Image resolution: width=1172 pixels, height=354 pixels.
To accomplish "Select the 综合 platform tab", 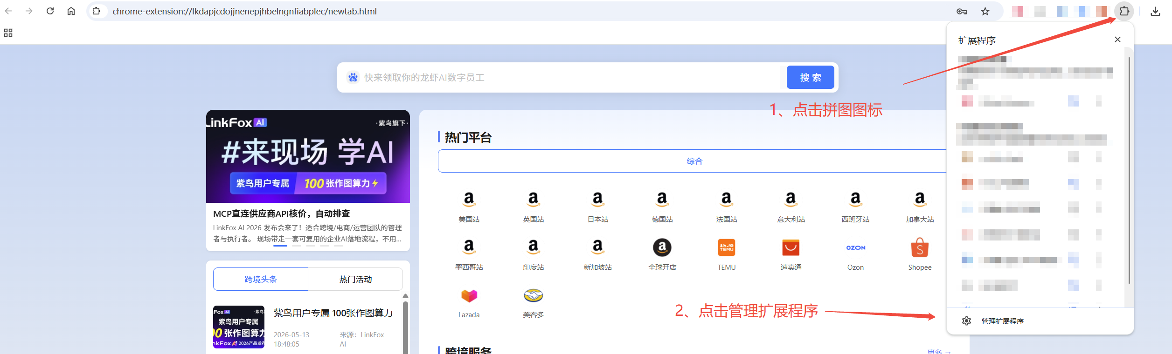I will 694,161.
